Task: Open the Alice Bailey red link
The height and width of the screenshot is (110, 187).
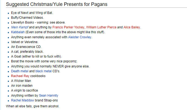Action: [x=132, y=27]
